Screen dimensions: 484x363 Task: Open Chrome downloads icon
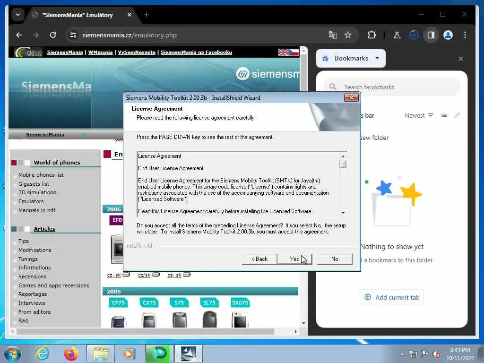pyautogui.click(x=414, y=35)
